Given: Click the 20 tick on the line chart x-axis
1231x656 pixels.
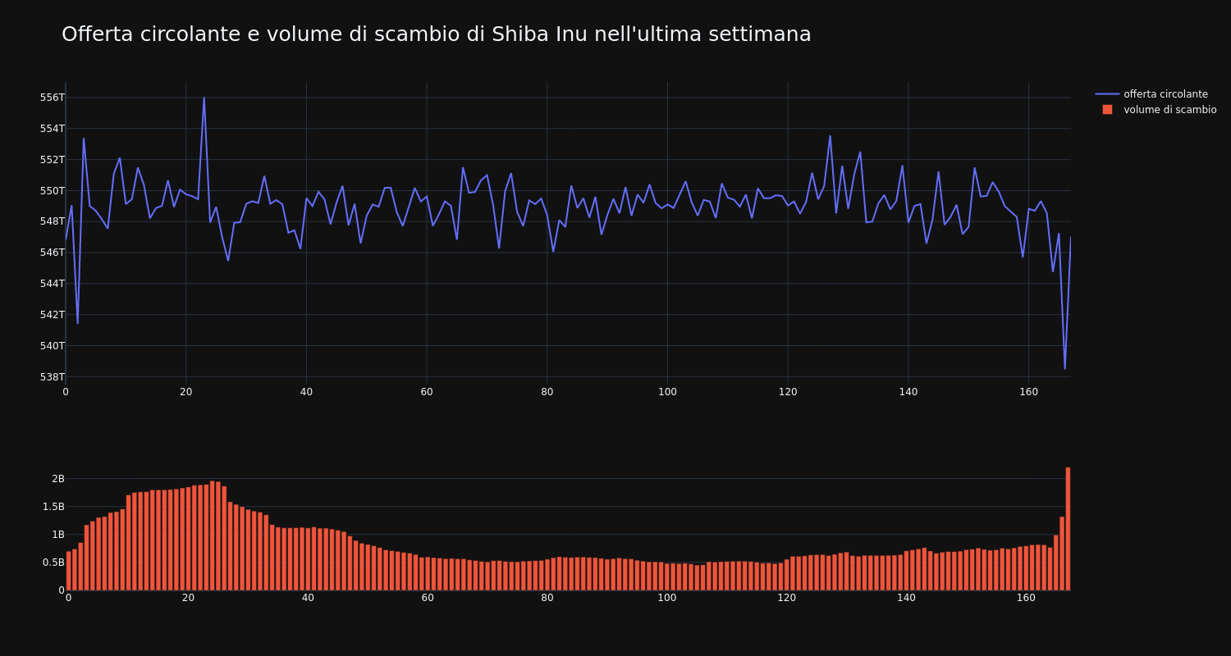Looking at the screenshot, I should tap(185, 392).
